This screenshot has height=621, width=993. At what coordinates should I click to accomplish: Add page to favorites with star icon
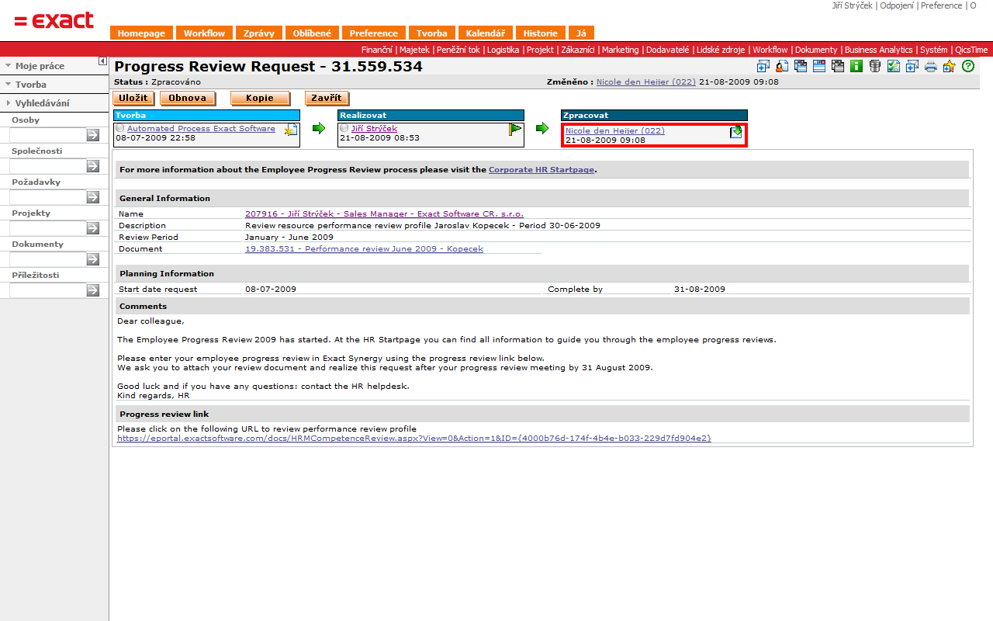pos(950,66)
